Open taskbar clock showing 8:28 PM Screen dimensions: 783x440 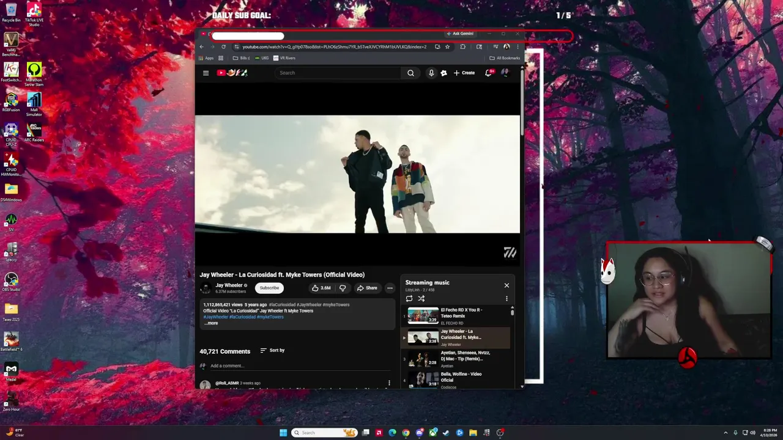pyautogui.click(x=770, y=433)
